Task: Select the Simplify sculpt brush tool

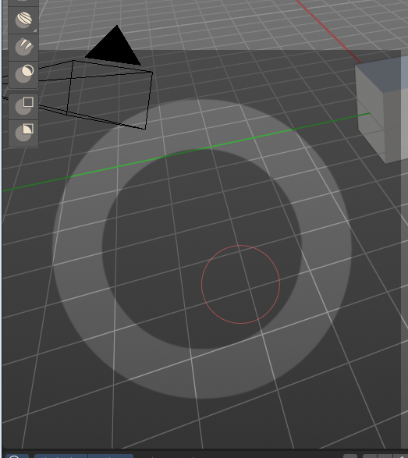Action: click(23, 47)
